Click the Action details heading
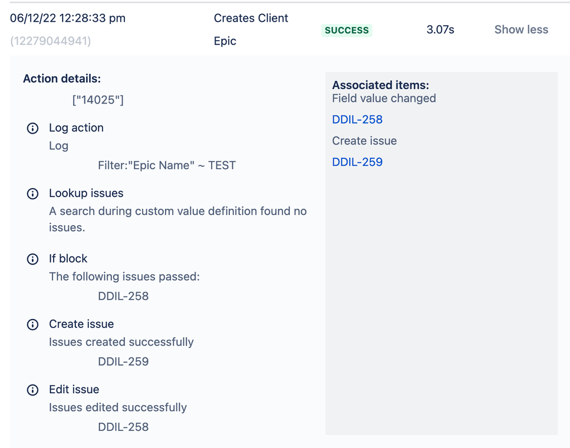570x448 pixels. pos(62,79)
